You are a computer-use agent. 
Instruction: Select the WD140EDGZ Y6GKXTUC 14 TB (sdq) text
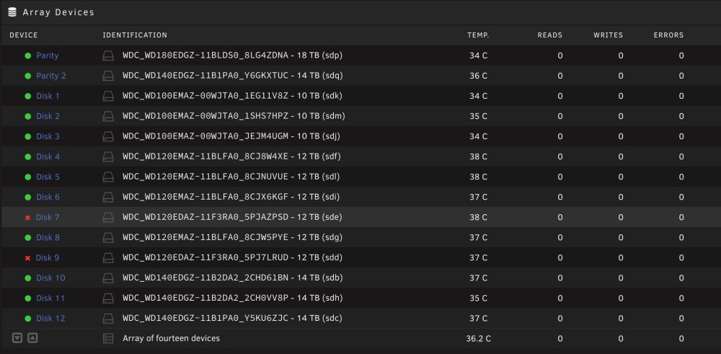tap(233, 76)
